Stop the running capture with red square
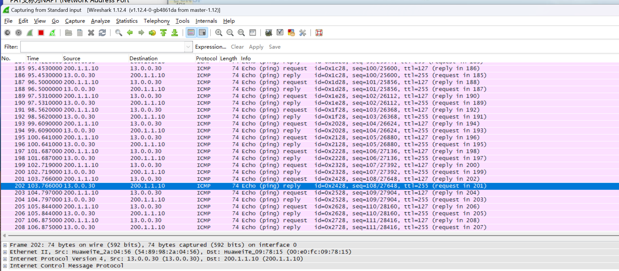Viewport: 619px width, 271px height. 41,33
